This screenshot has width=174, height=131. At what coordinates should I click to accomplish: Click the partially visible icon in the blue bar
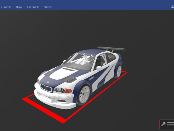point(173,7)
